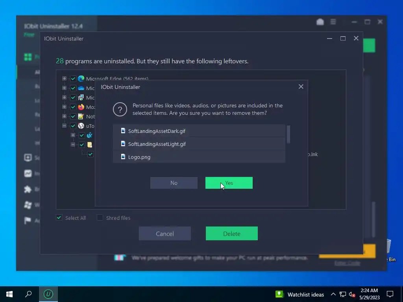
Task: Select Logo.png in the file list
Action: tap(199, 157)
